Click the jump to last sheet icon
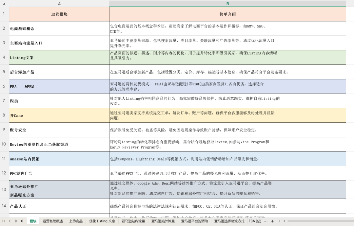354x226 pixels. [22, 221]
